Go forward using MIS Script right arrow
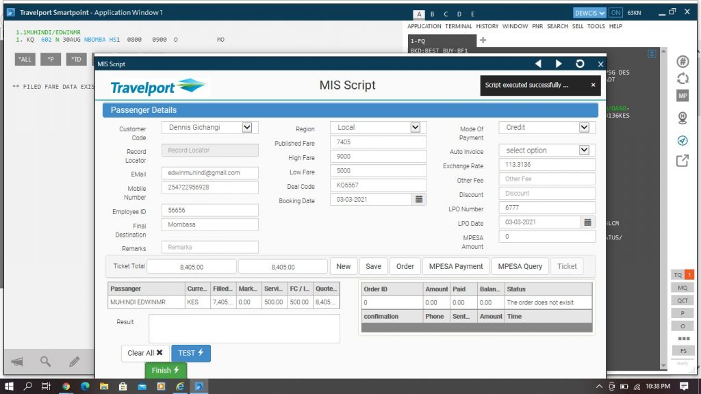The height and width of the screenshot is (394, 701). (559, 64)
